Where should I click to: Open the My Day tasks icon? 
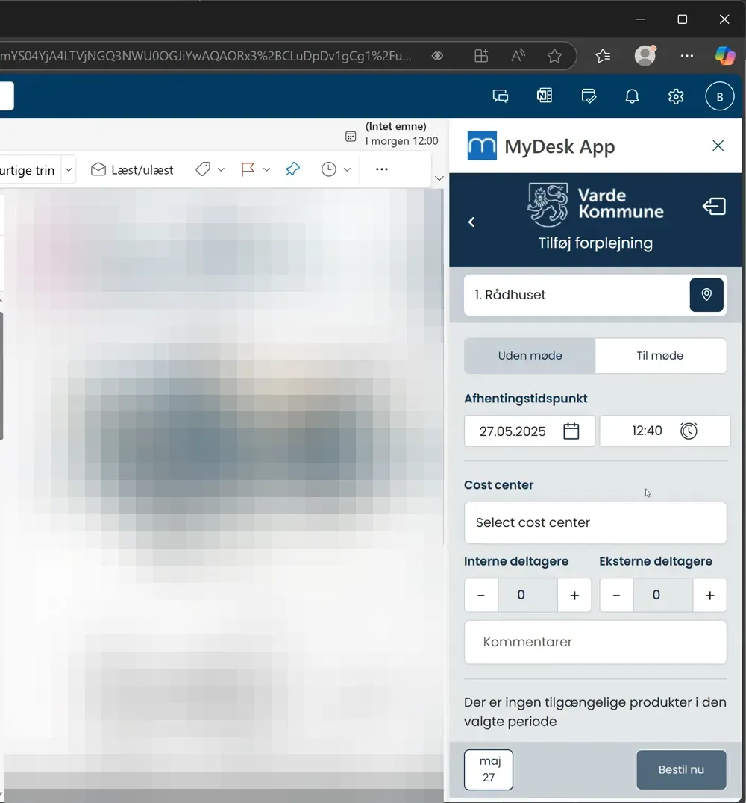coord(589,96)
